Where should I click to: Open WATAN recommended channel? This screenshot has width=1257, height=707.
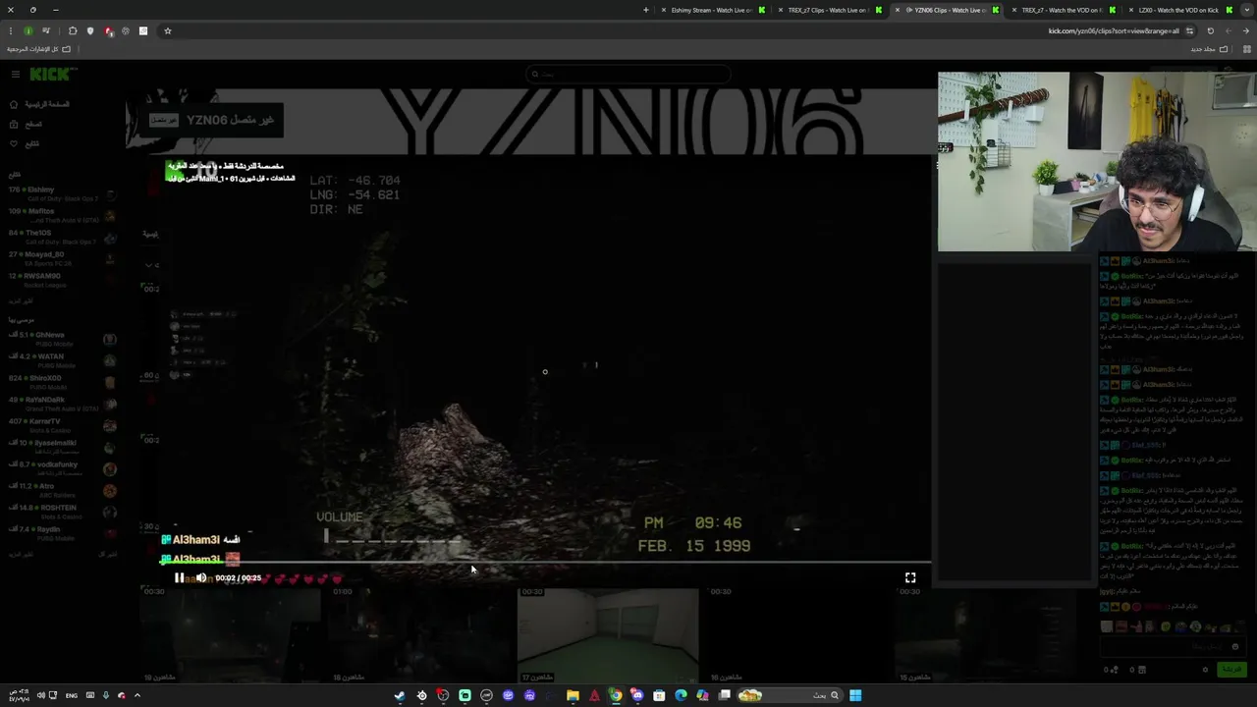61,360
